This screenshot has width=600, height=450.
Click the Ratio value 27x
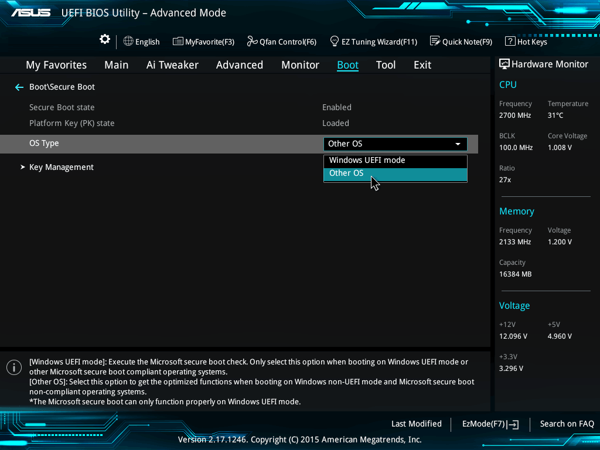(x=505, y=179)
